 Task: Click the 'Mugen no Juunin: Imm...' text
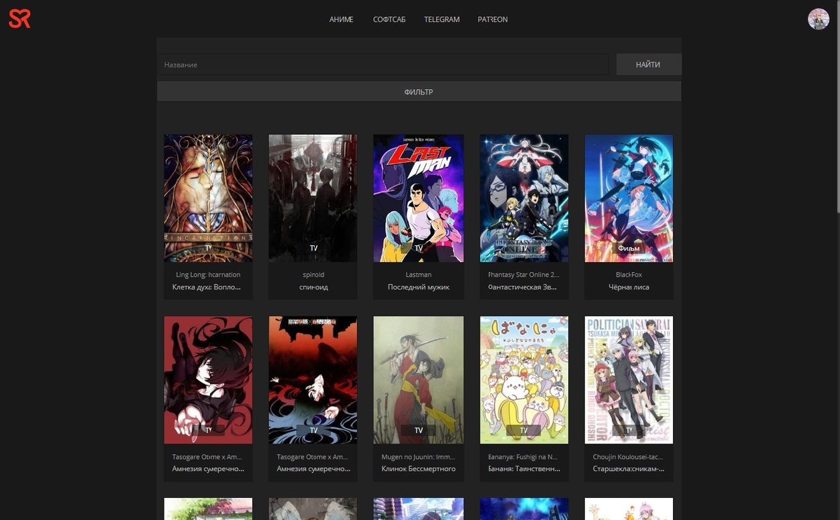[x=419, y=457]
